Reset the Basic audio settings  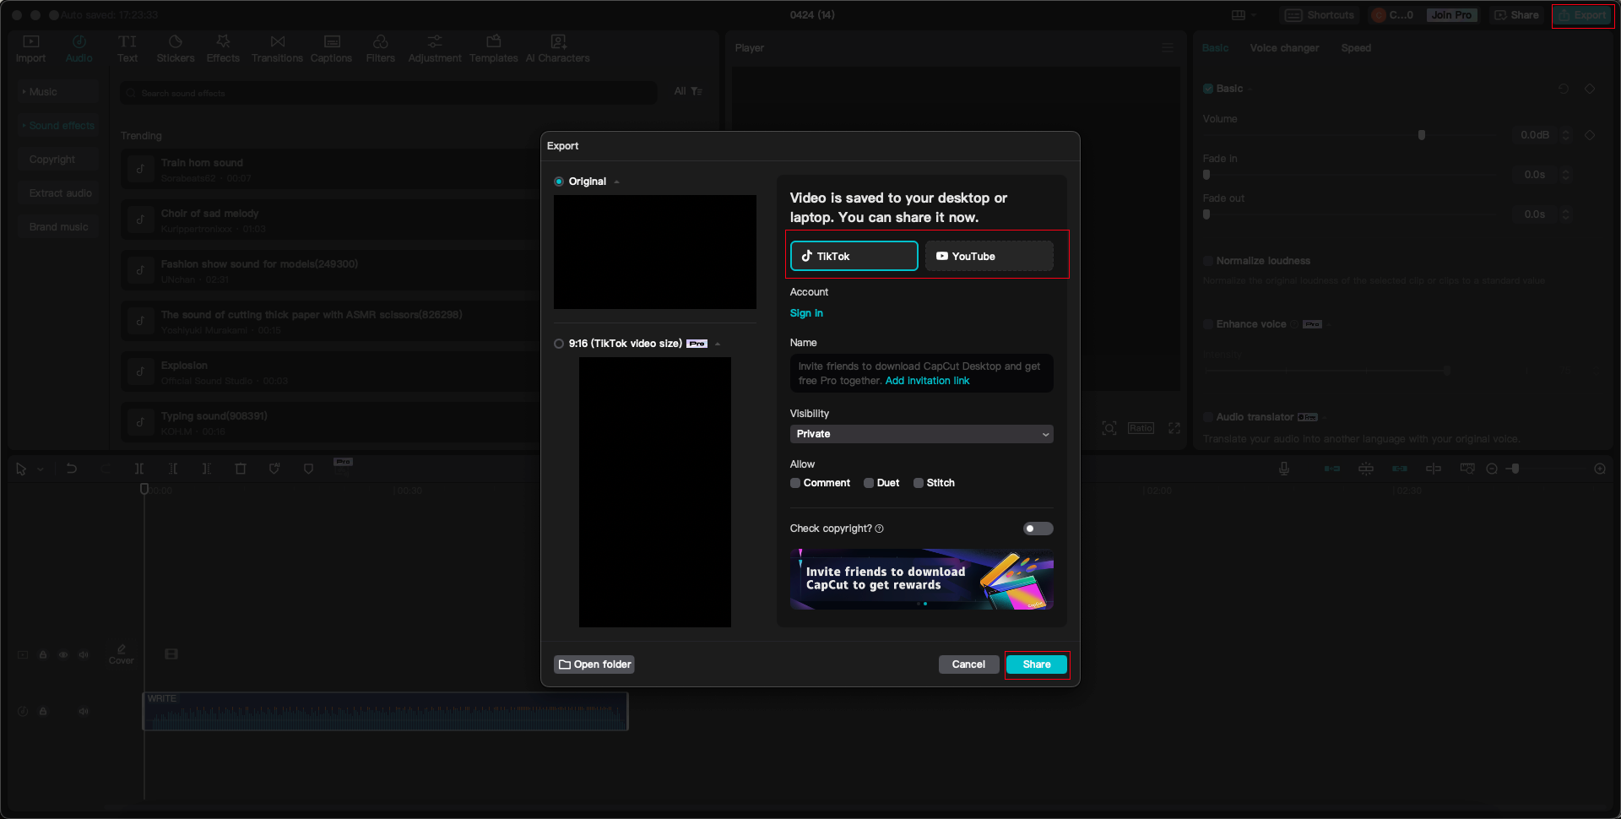point(1564,89)
